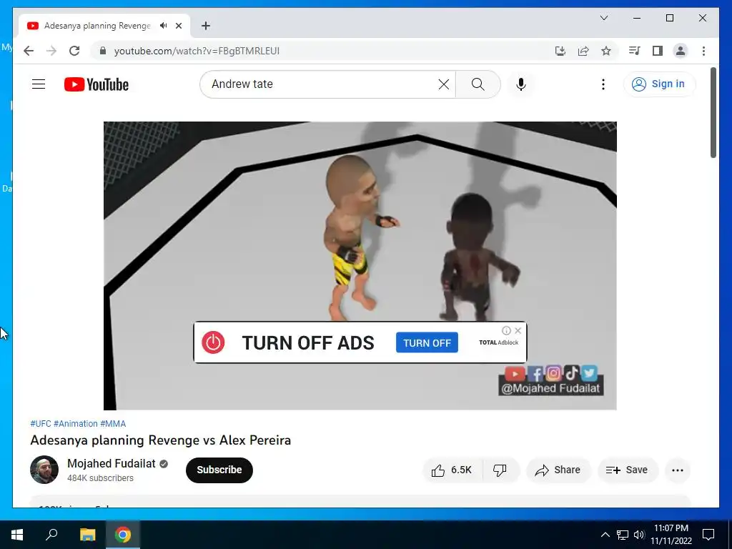Dislike the video
Screen dimensions: 732x549
(500, 470)
